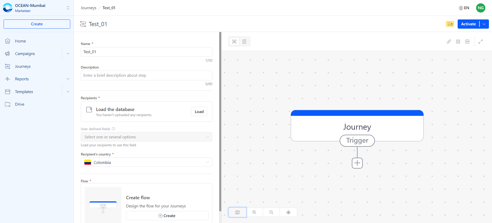Click the link icon in canvas toolbar
Screen dimensions: 492x223
[449, 41]
